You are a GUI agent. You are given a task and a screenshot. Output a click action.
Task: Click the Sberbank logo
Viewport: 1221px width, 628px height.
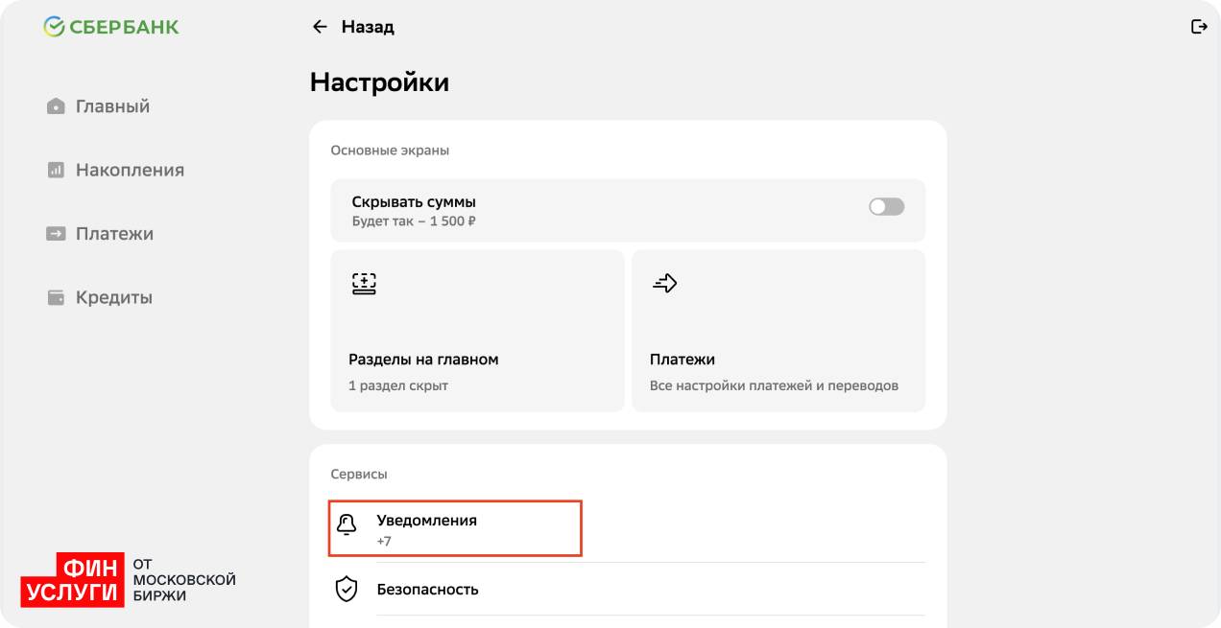click(x=111, y=27)
